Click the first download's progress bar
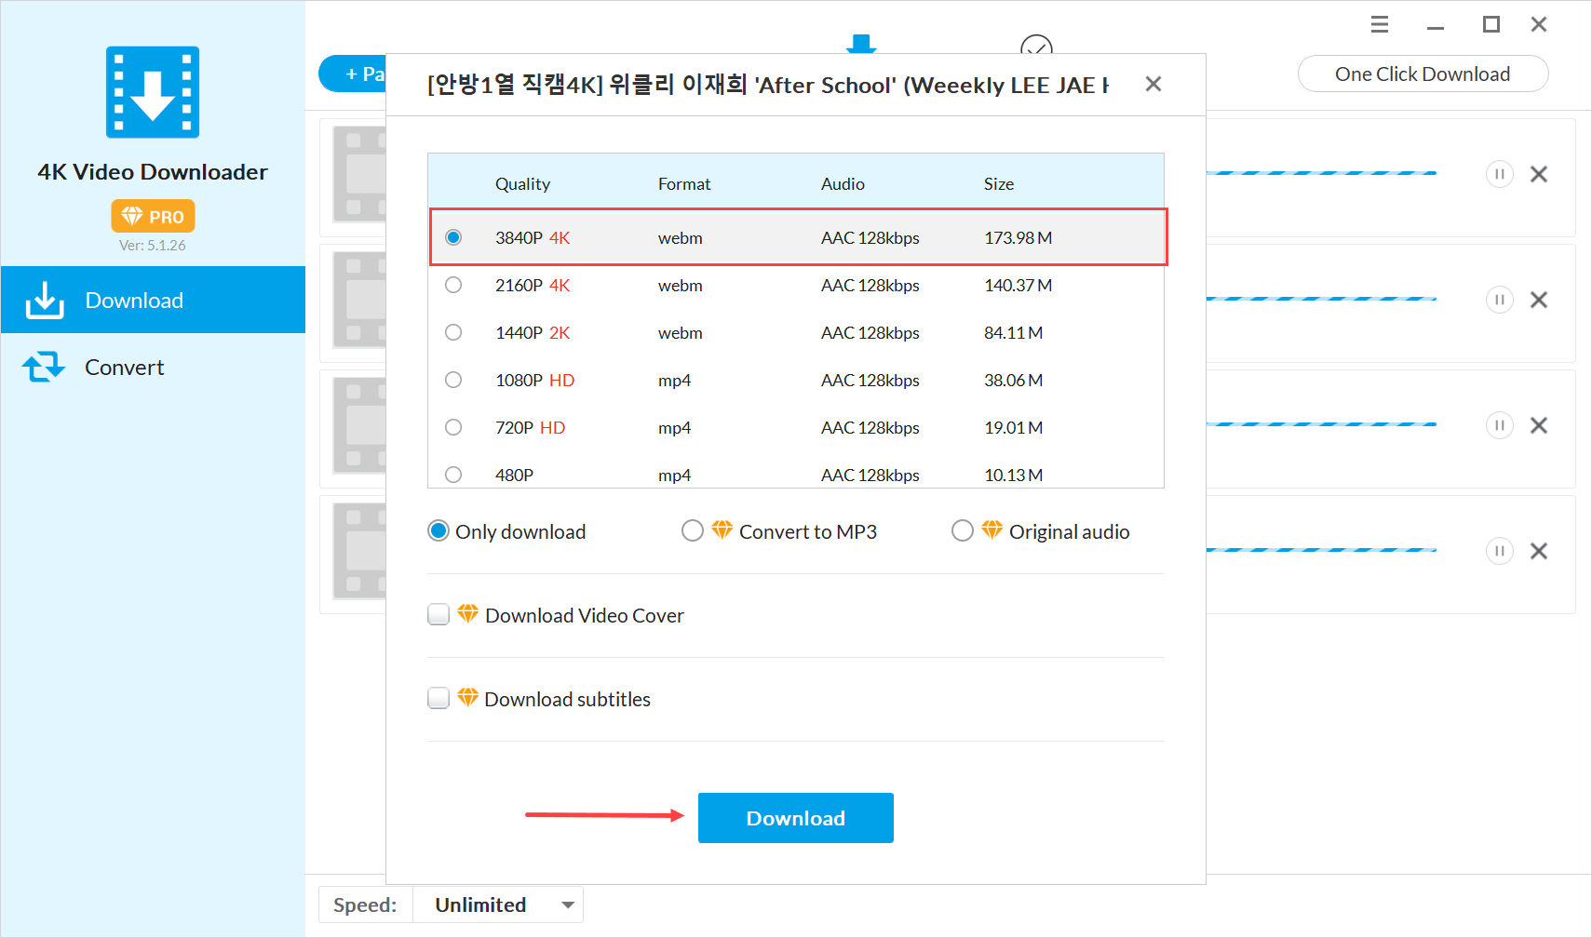The height and width of the screenshot is (938, 1592). click(1321, 173)
